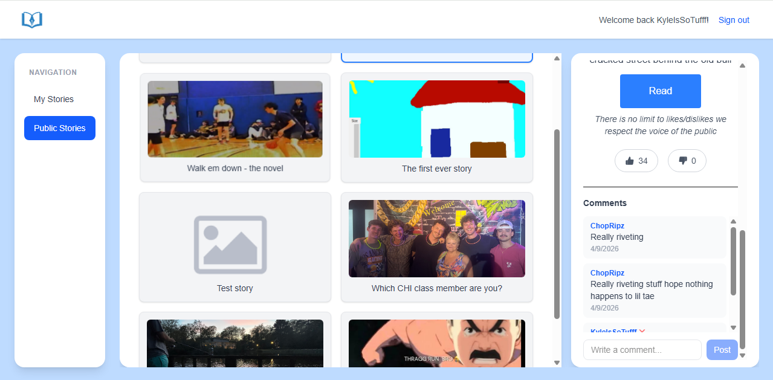This screenshot has width=773, height=380.
Task: Open Which CHI class member group photo
Action: point(437,239)
